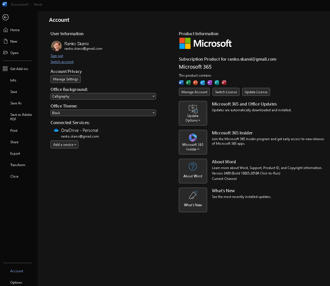Click the Microsoft 365 Insider heading text

232,133
